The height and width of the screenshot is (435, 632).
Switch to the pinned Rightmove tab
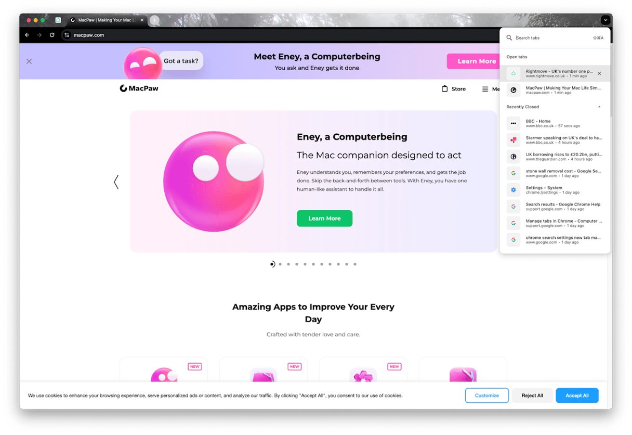[x=58, y=20]
